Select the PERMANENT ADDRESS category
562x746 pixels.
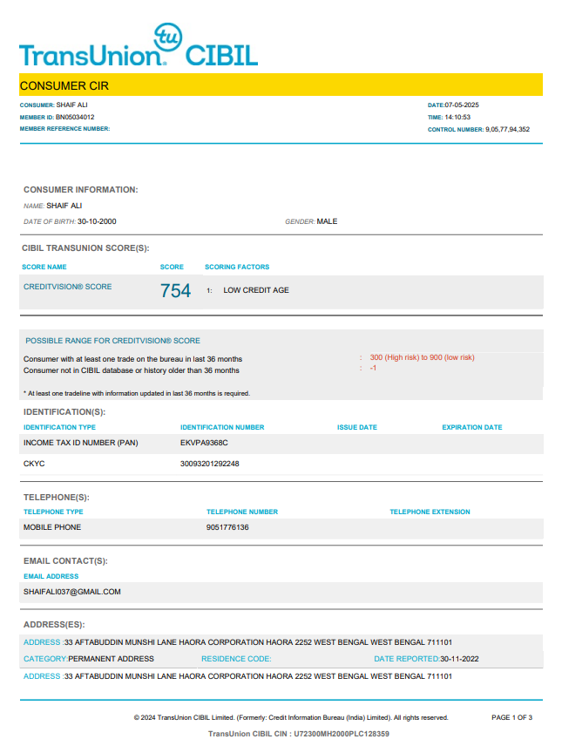pyautogui.click(x=111, y=659)
